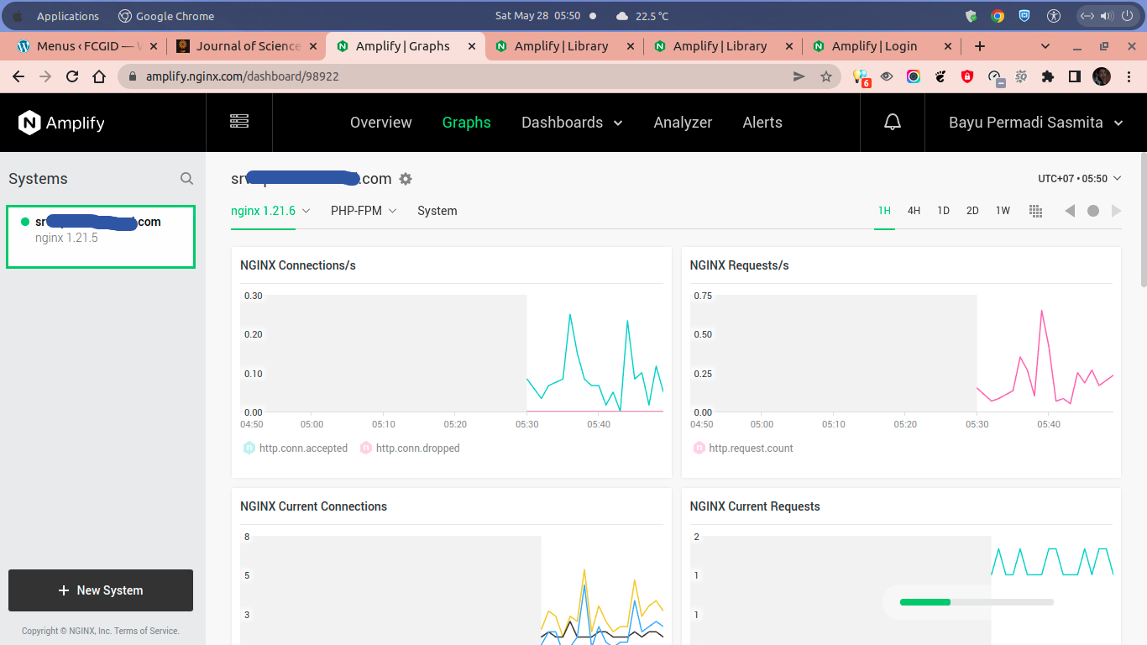1147x645 pixels.
Task: Select 2D time range
Action: click(972, 211)
